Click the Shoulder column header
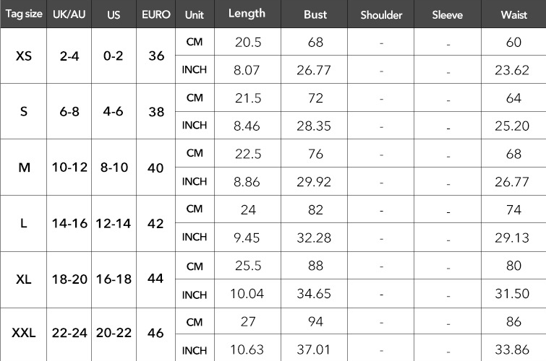Image resolution: width=546 pixels, height=361 pixels. 381,14
